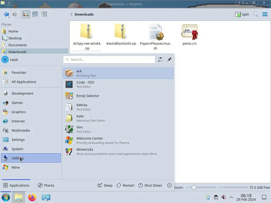Screen dimensions: 271x203
Task: Launch Firefox from the taskbar
Action: 32,197
